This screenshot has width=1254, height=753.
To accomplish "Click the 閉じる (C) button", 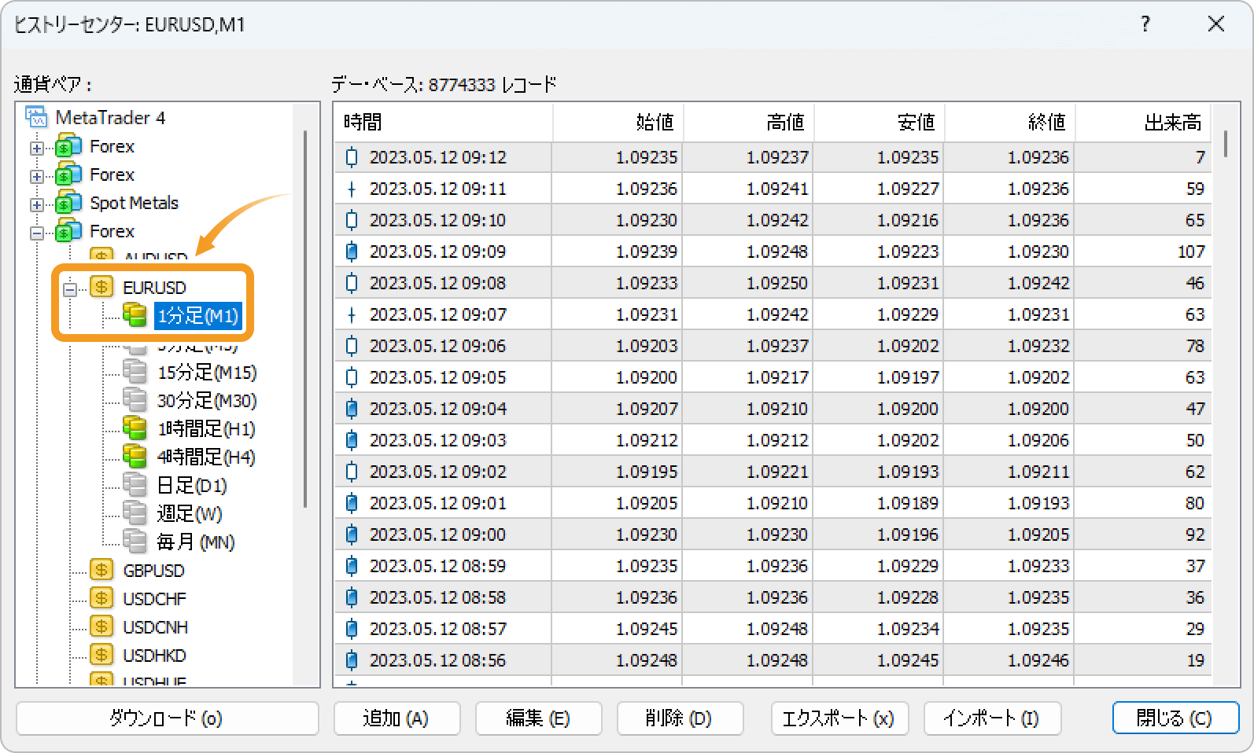I will (1175, 718).
